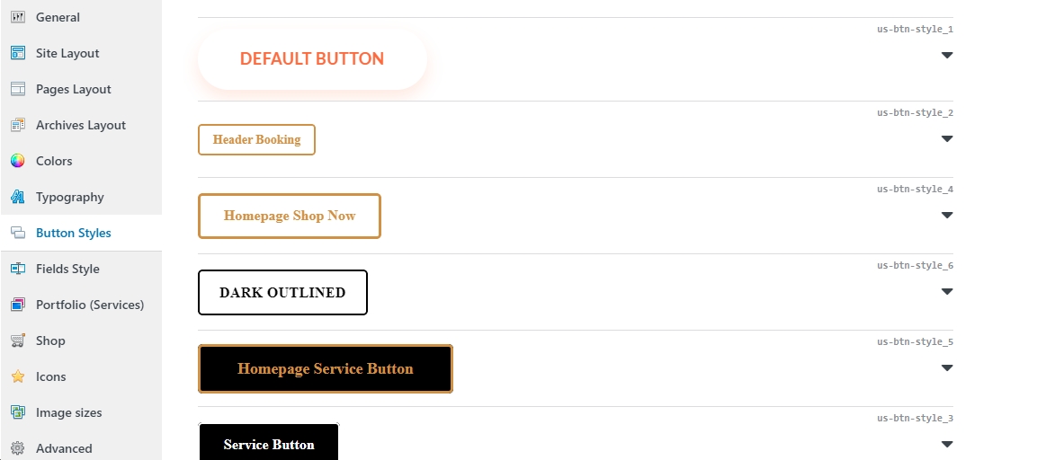Expand the Dark Outlined style arrow
Image resolution: width=1037 pixels, height=460 pixels.
(947, 291)
